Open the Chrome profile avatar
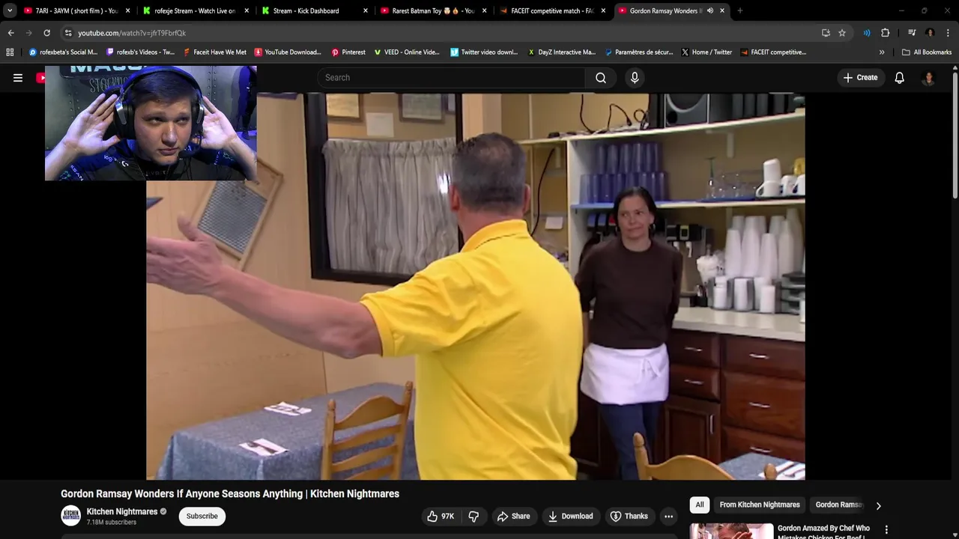The width and height of the screenshot is (959, 539). point(930,33)
